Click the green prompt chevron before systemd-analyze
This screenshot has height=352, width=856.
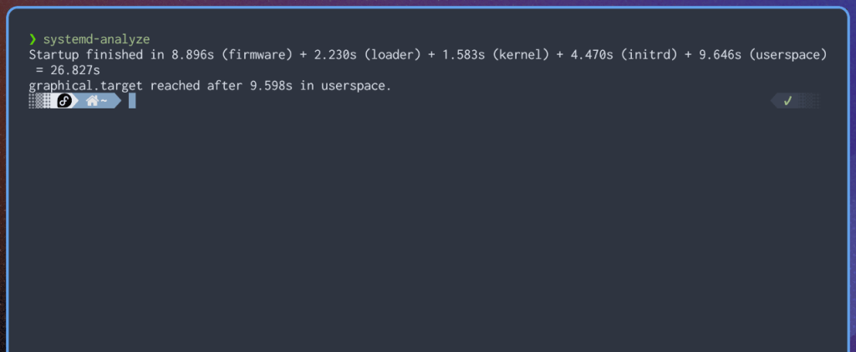(x=33, y=39)
